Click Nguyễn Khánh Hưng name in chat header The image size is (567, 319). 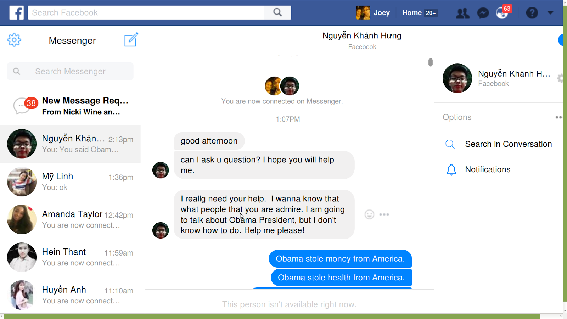click(362, 36)
